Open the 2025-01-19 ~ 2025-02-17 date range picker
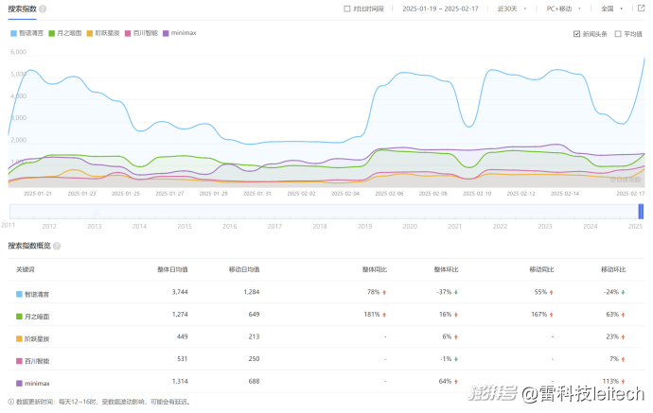The height and width of the screenshot is (413, 653). coord(440,9)
